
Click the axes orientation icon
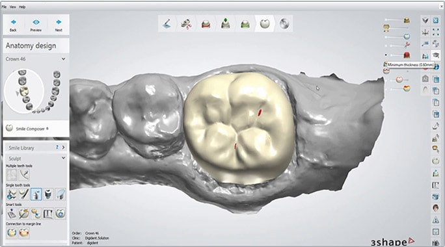[x=425, y=32]
